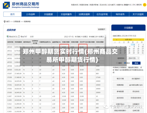Go to previous month in calendar
This screenshot has height=113, width=147.
(116, 40)
